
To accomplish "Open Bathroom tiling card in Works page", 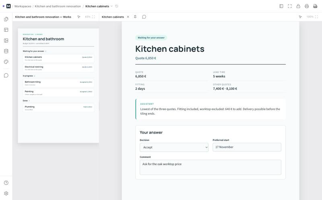I will click(x=58, y=83).
